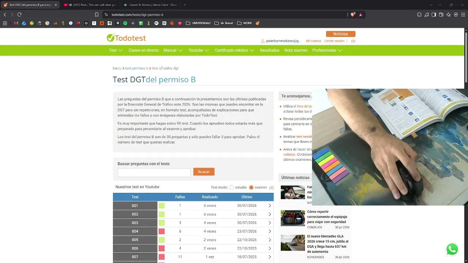Open the tab search chevron in title bar

[431, 5]
